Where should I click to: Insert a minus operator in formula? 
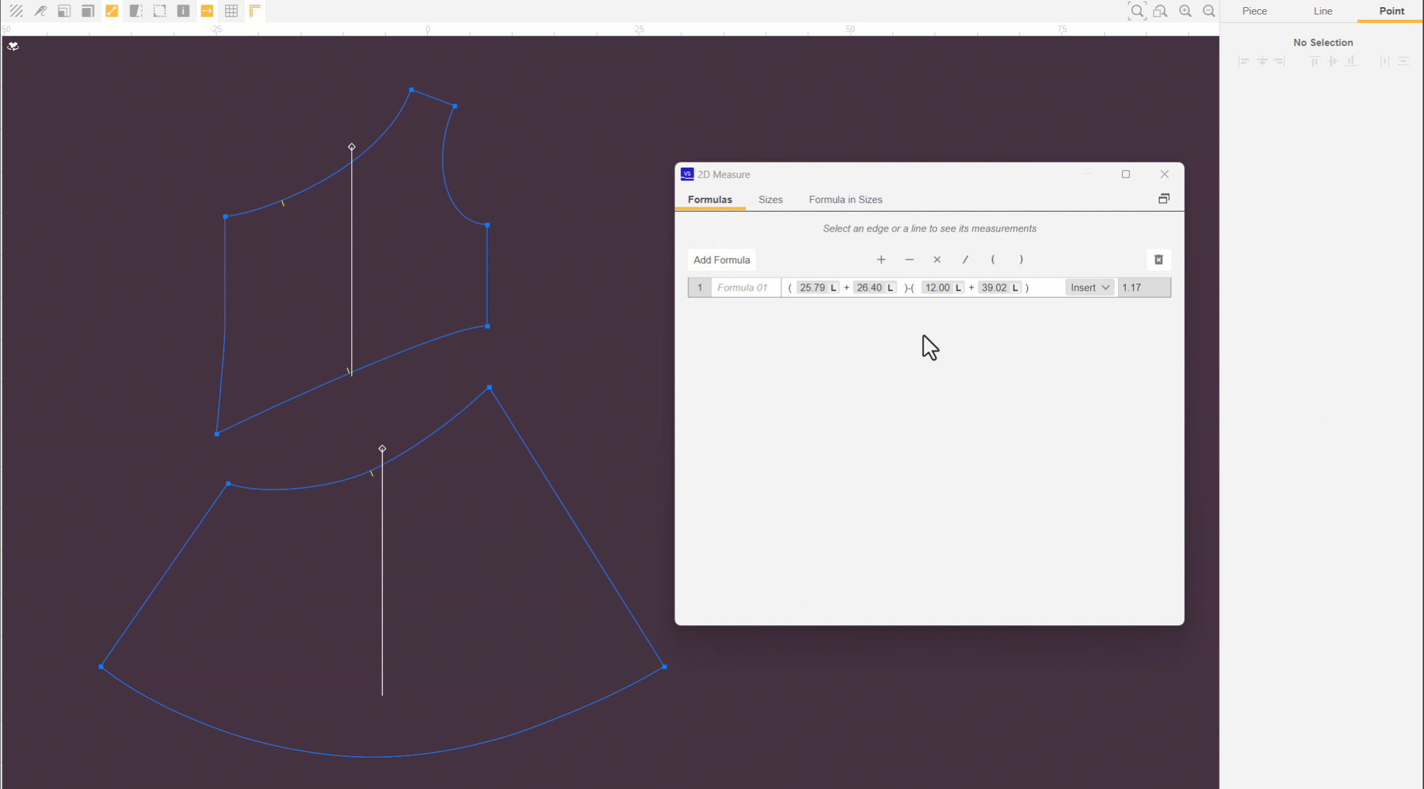909,260
